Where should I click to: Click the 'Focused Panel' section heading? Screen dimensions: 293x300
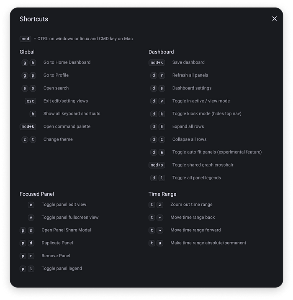(37, 194)
